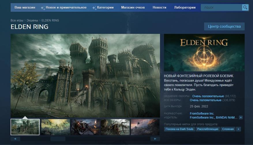Open the Лаборатории tab
The image size is (253, 145).
pos(185,7)
